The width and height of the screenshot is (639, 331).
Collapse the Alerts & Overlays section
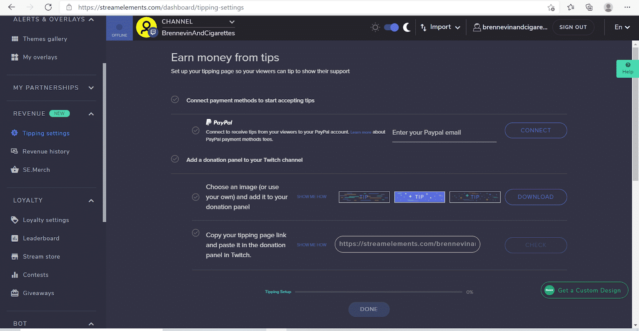point(91,19)
